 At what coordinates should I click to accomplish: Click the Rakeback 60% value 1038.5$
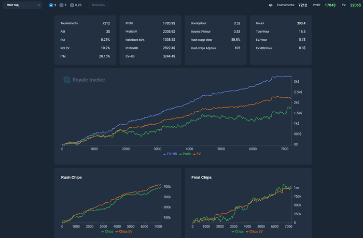click(169, 40)
